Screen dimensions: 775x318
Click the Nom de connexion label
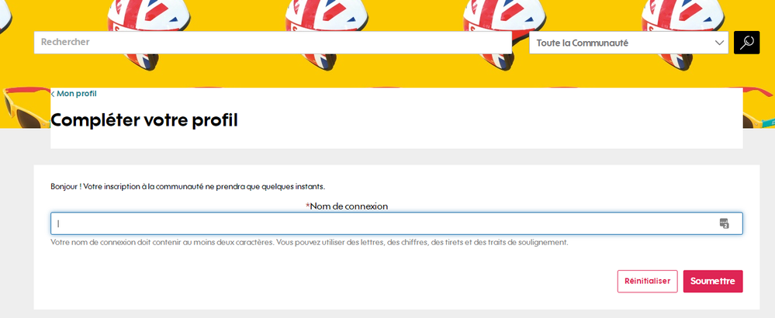(349, 206)
